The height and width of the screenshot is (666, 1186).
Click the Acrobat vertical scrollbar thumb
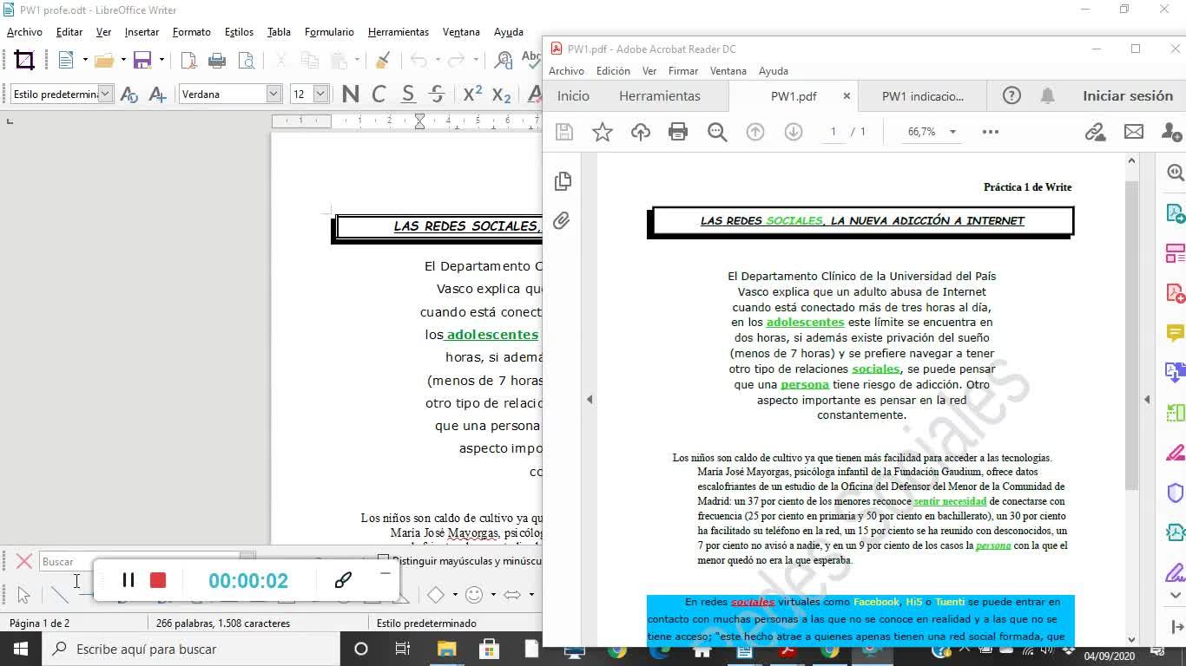pyautogui.click(x=1131, y=334)
